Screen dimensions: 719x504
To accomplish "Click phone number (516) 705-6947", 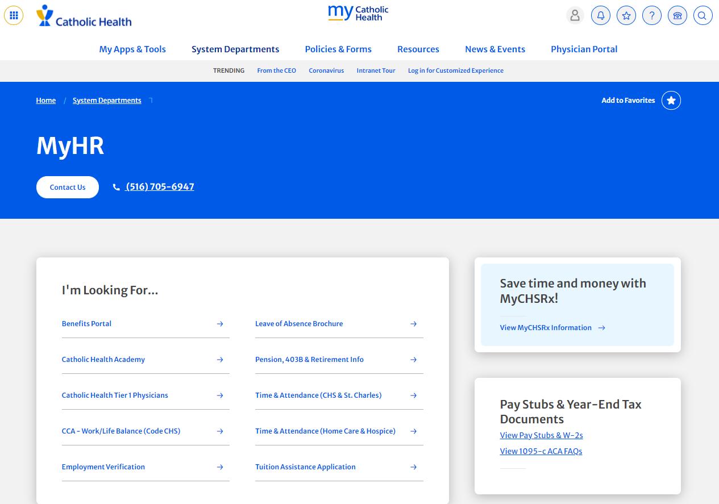I will (x=160, y=187).
